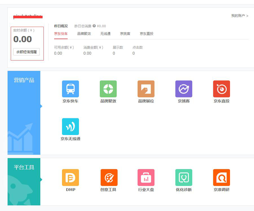The width and height of the screenshot is (254, 211).
Task: Open the 京准调研 search icon
Action: pyautogui.click(x=222, y=178)
